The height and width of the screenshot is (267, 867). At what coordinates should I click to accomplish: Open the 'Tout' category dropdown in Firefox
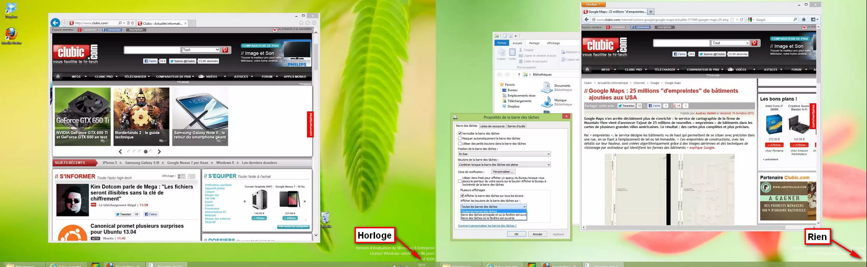point(730,43)
